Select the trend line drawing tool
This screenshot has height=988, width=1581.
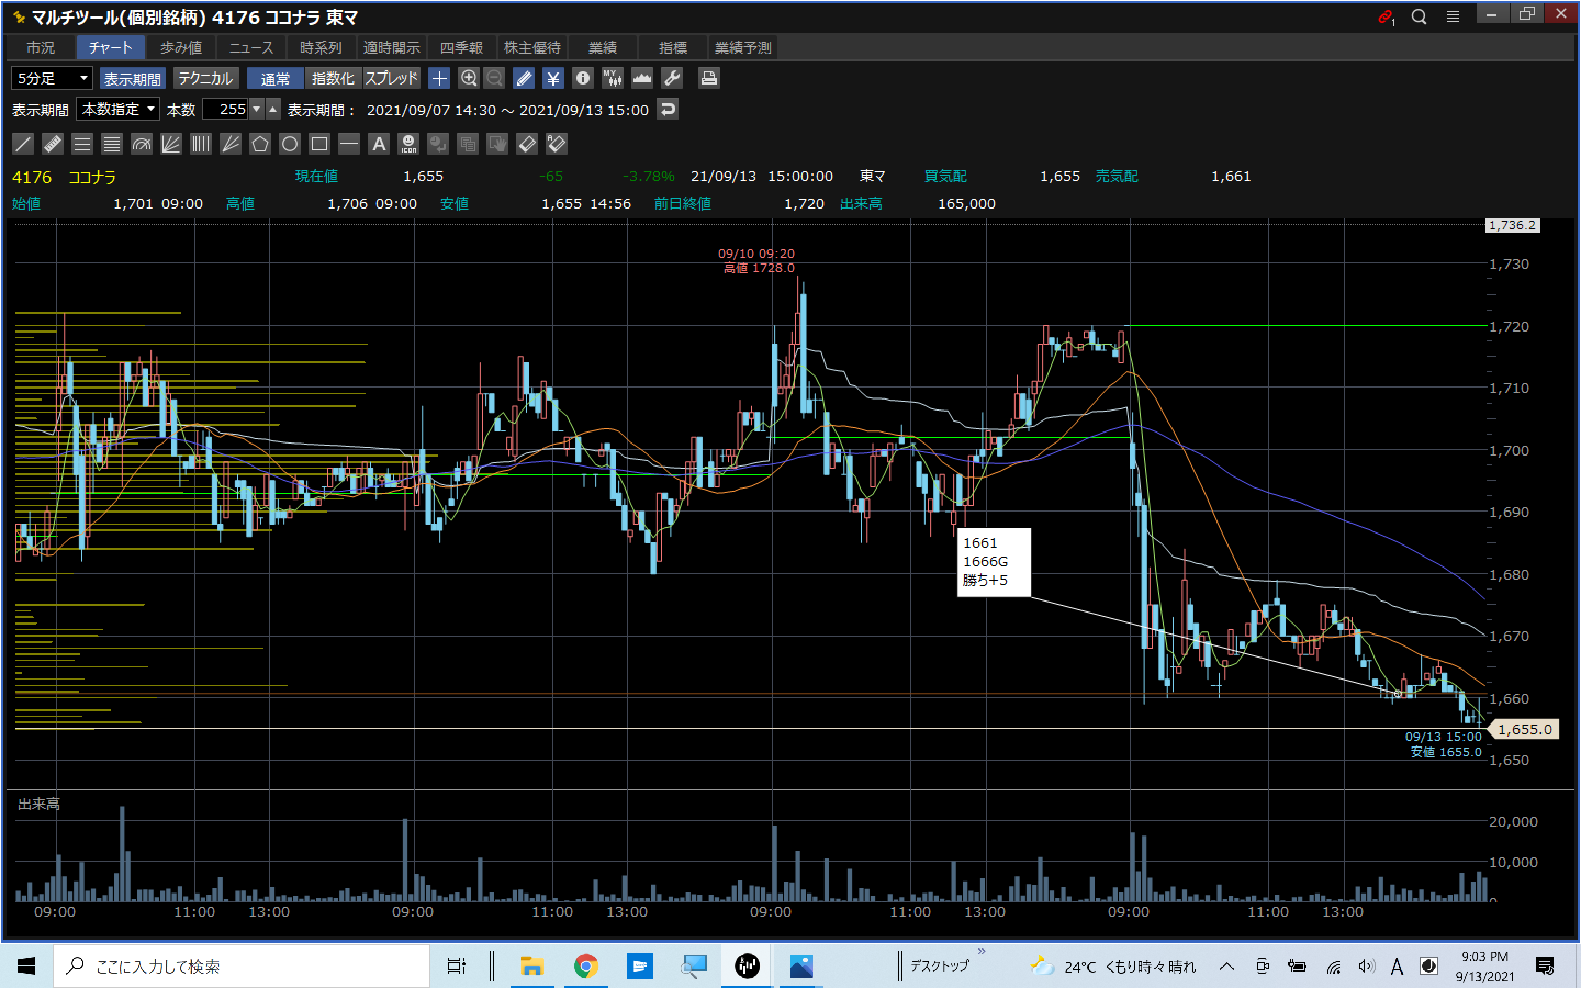[23, 144]
